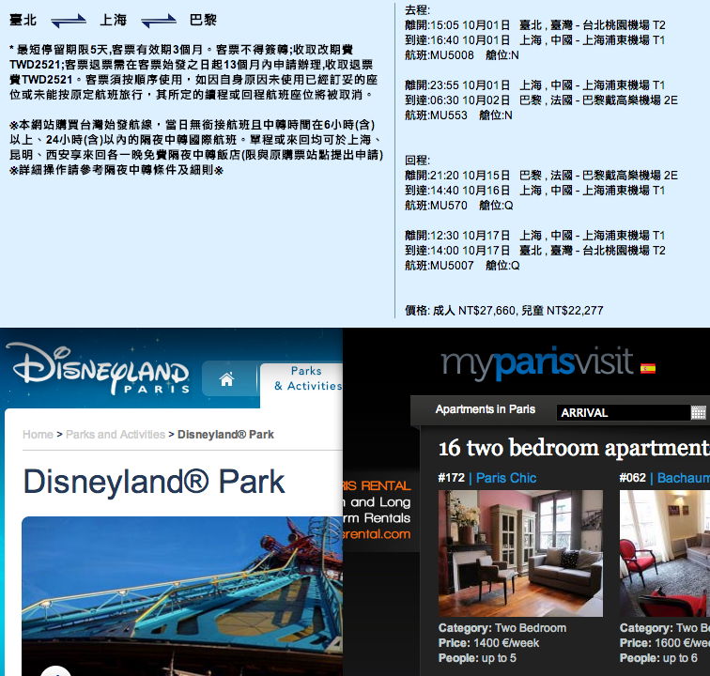Image resolution: width=710 pixels, height=676 pixels.
Task: Click the 巴黎 destination label in route header
Action: click(203, 20)
